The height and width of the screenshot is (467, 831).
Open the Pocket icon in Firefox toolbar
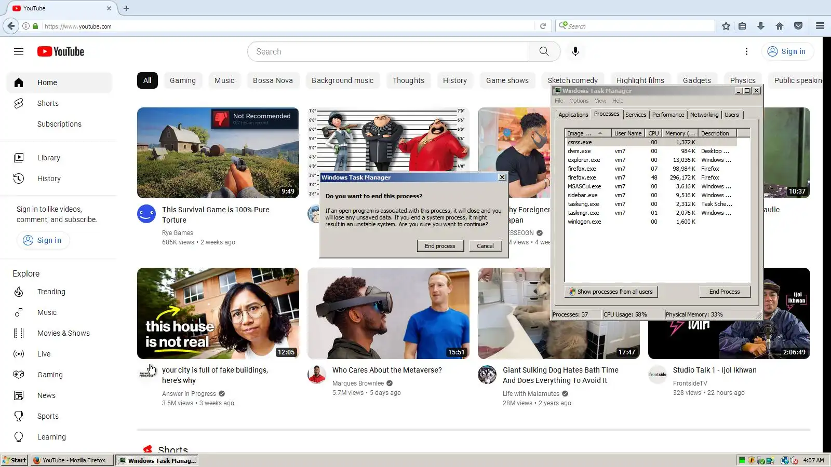(798, 26)
